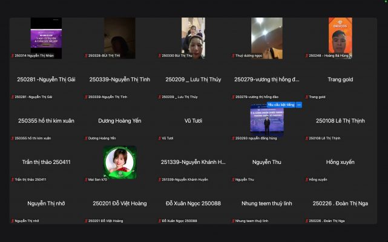Viewport: 388px width, 242px height.
Task: Click on Nguyễn Thị nhớ participant tile
Action: 46,204
